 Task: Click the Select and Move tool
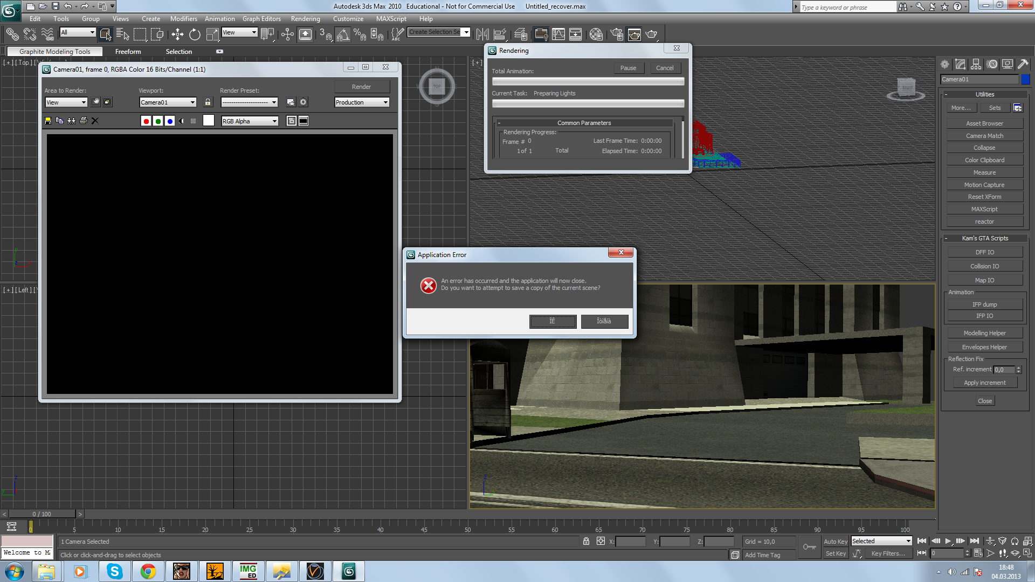pos(177,34)
